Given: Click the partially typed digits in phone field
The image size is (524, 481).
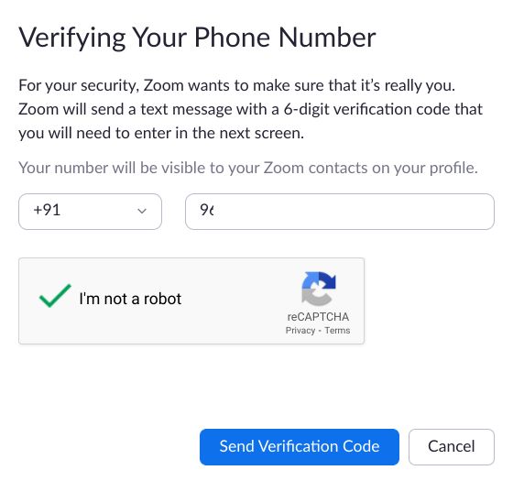Looking at the screenshot, I should pos(207,210).
